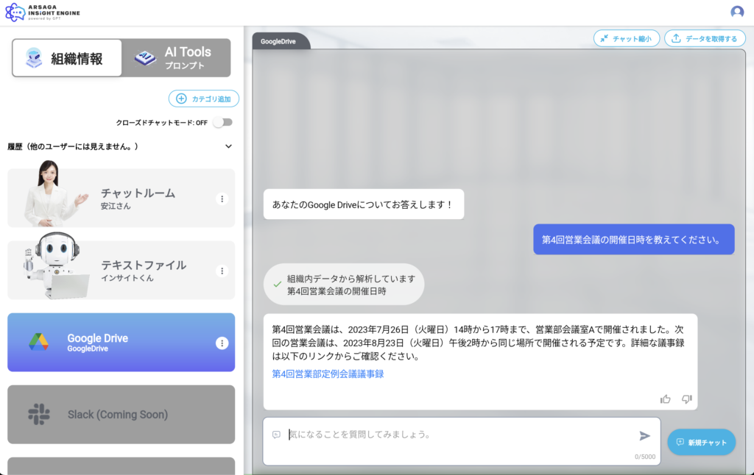Viewport: 754px width, 475px height.
Task: Click the AI Tools chip icon
Action: (145, 58)
